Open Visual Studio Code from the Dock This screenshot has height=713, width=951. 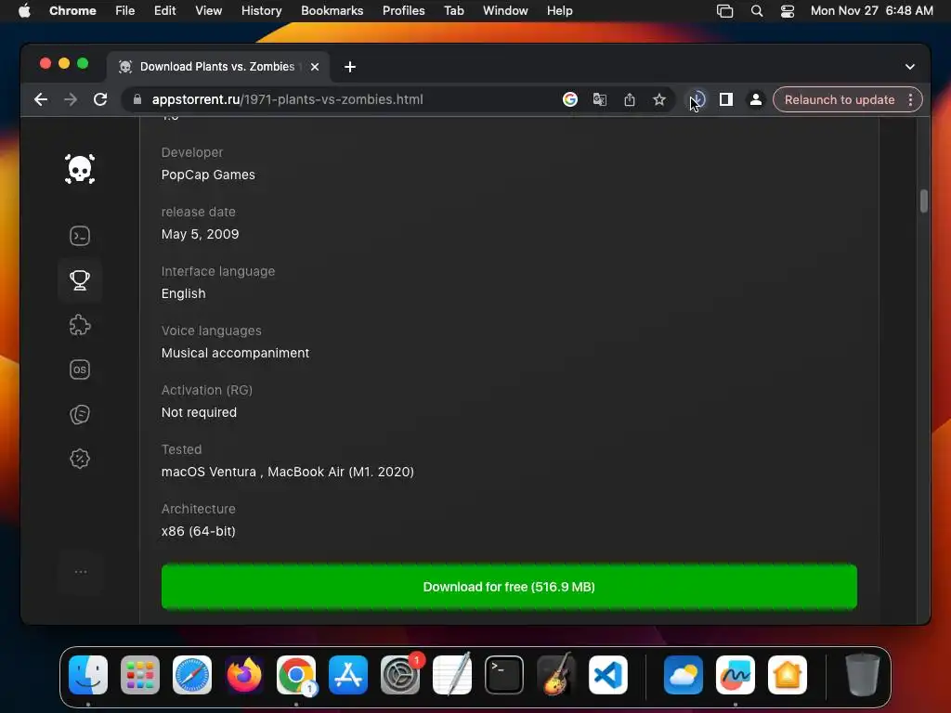tap(607, 675)
